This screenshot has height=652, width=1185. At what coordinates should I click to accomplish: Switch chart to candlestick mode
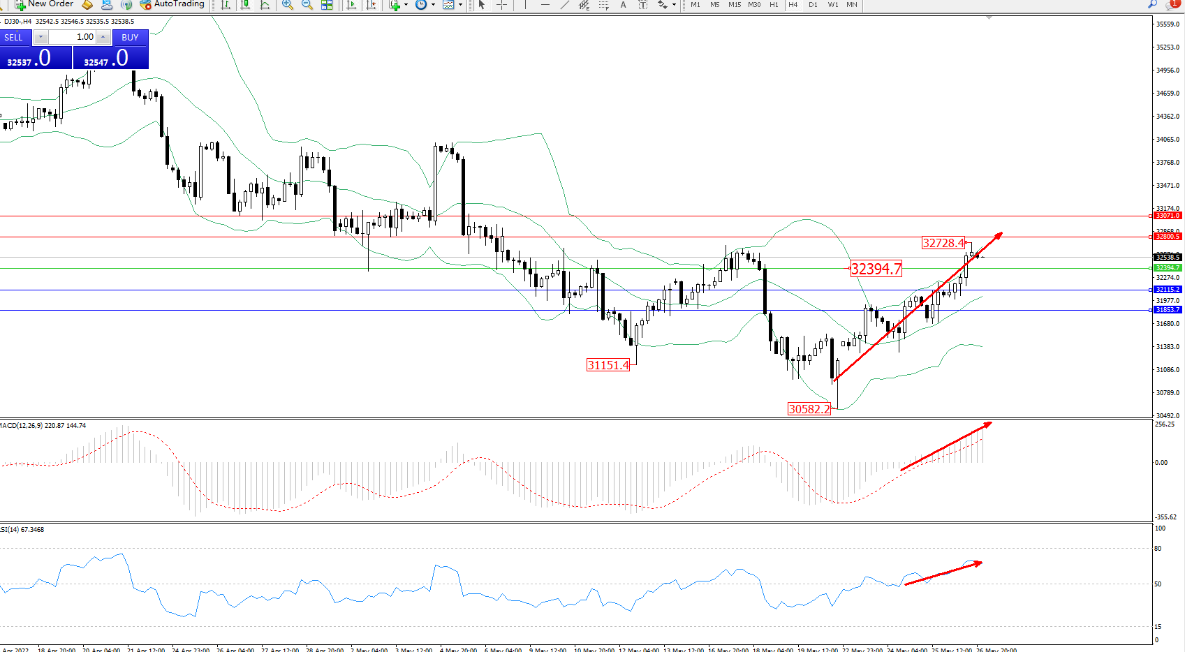(x=245, y=5)
